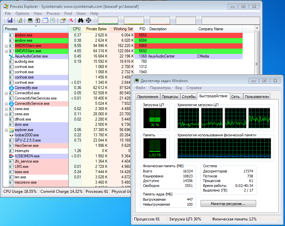
Task: Sort by the Description column header
Action: (x=172, y=29)
